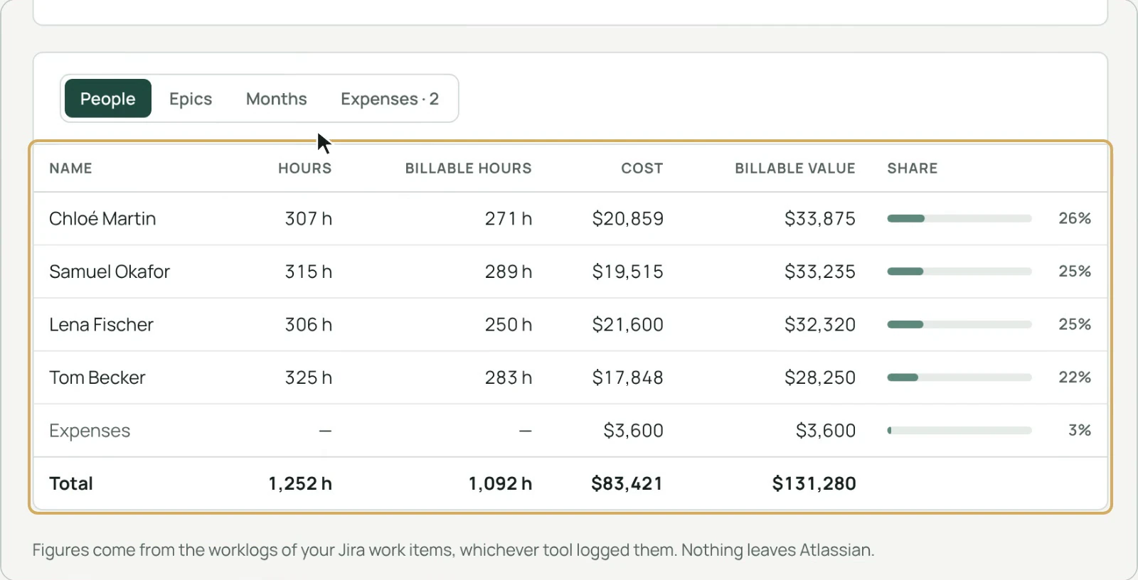The image size is (1138, 580).
Task: Click the Jira worklogs footnote text
Action: (x=453, y=550)
